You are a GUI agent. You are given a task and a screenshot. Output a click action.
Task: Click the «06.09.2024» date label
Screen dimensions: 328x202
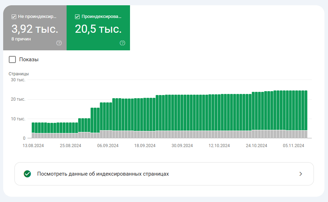(x=108, y=146)
